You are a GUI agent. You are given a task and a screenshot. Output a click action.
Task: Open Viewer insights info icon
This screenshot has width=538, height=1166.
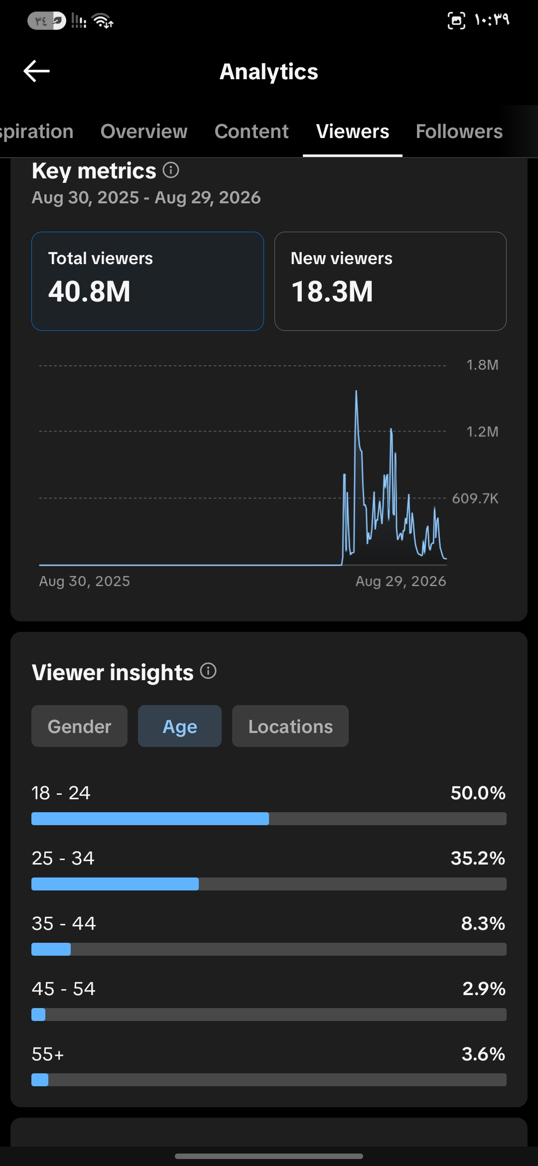point(208,671)
